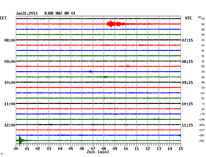Click the CET timezone label
This screenshot has width=206, height=157.
pyautogui.click(x=3, y=18)
